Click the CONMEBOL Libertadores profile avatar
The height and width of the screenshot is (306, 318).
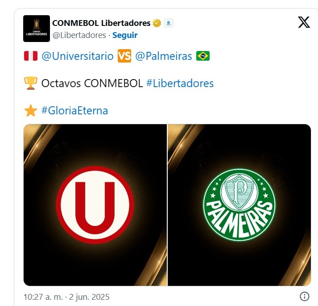click(37, 29)
